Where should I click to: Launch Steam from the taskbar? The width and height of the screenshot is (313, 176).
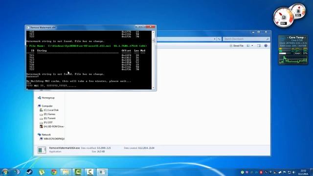click(x=29, y=172)
